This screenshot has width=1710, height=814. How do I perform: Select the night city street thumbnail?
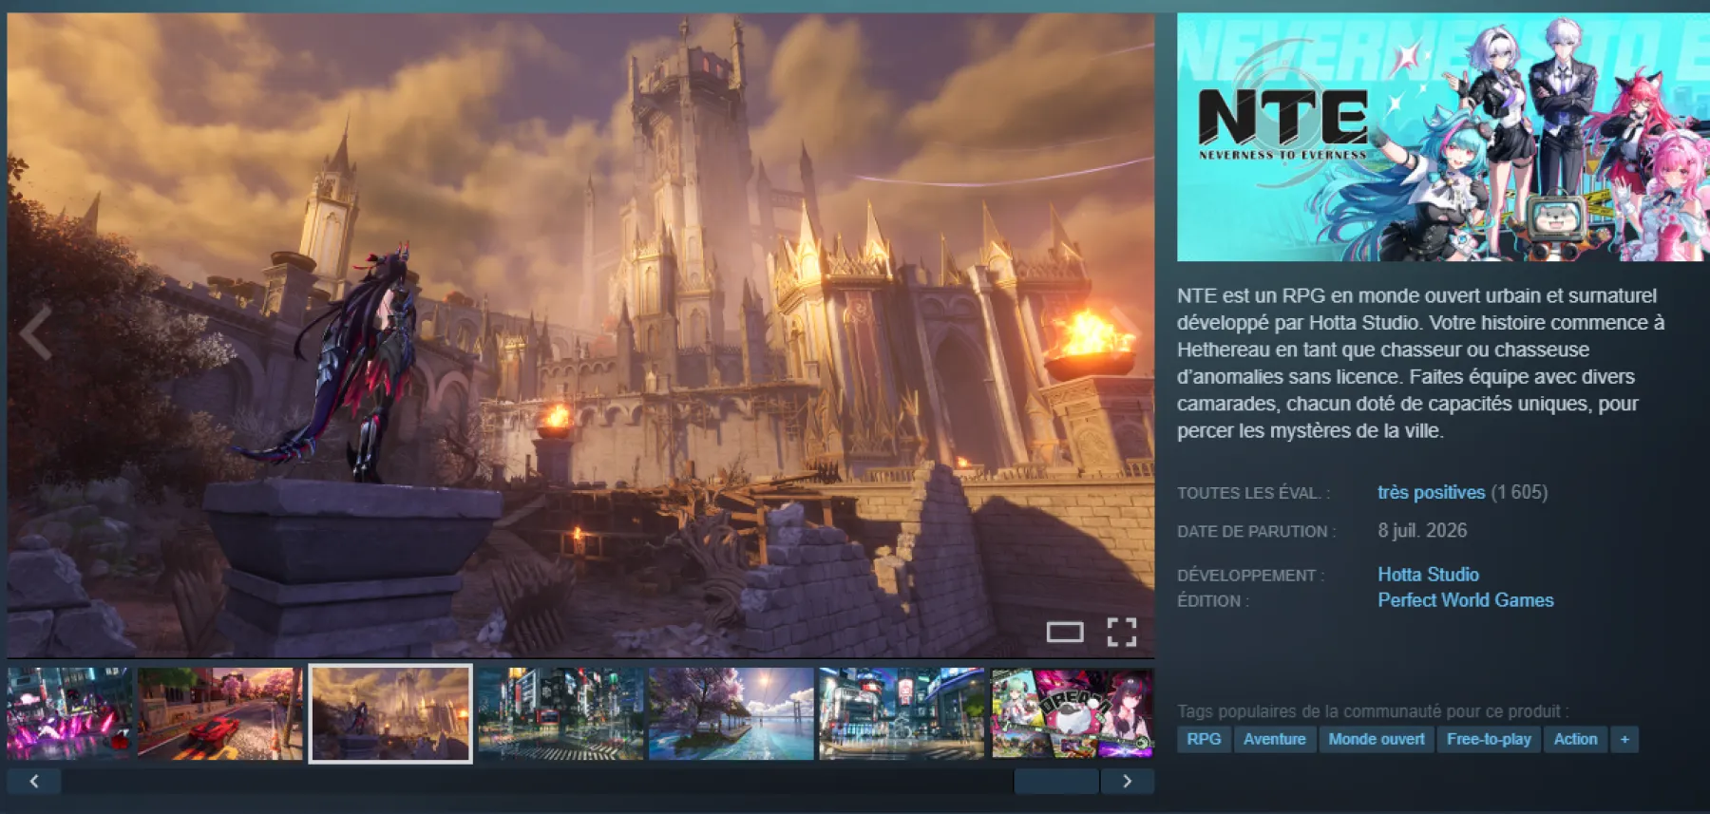pos(560,713)
